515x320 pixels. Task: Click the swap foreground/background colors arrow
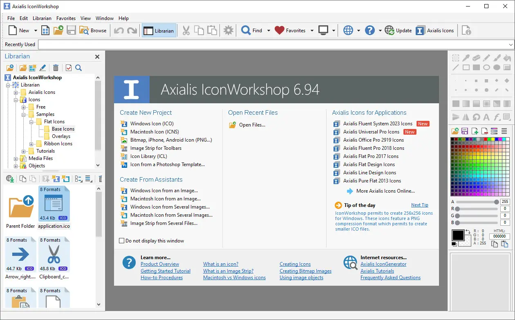tap(468, 232)
